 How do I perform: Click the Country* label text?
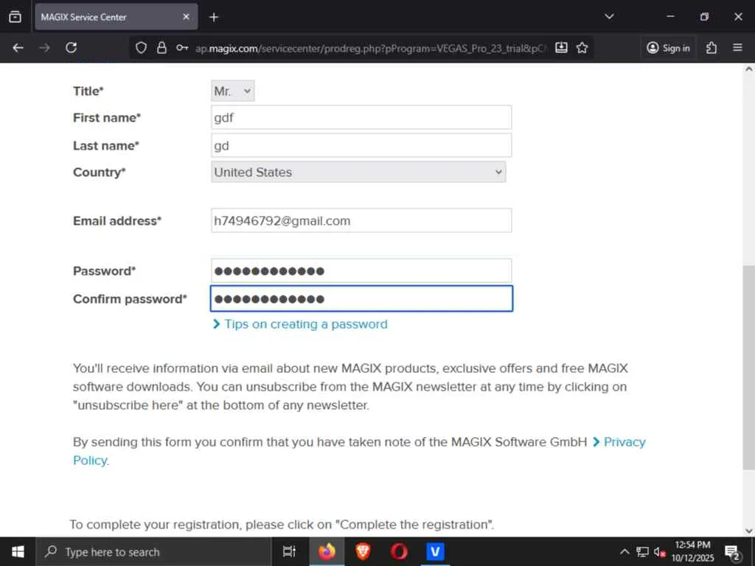(x=100, y=172)
